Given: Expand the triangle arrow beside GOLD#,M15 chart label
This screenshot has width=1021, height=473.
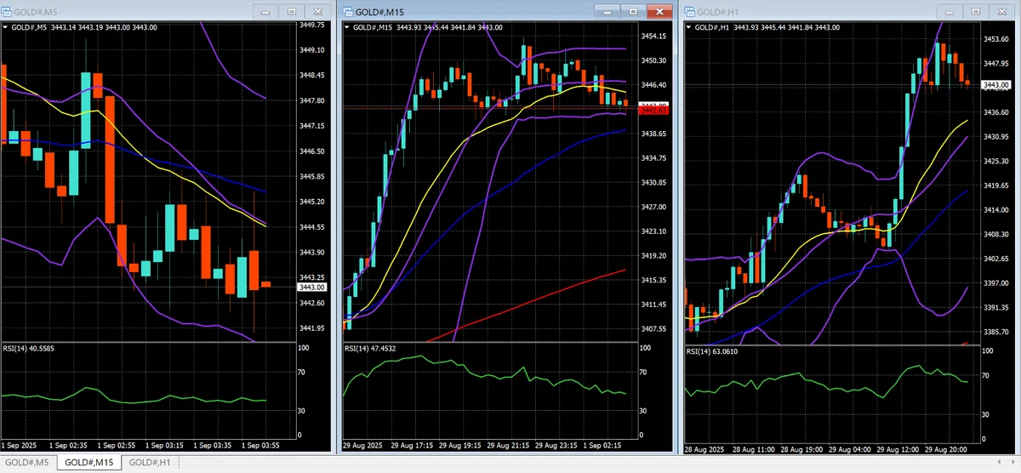Looking at the screenshot, I should coord(346,27).
